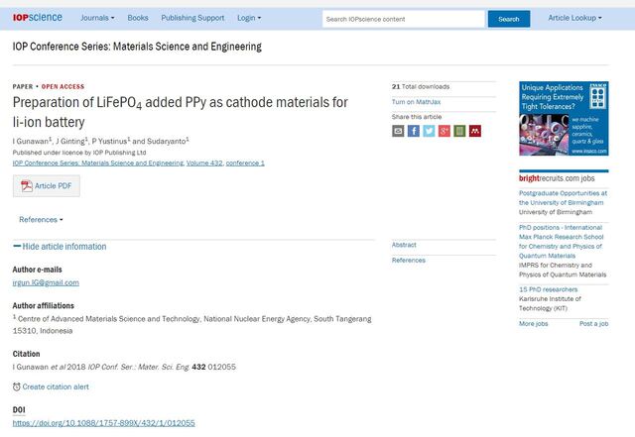The image size is (635, 437).
Task: Click the alarm clock citation alert icon
Action: click(17, 386)
